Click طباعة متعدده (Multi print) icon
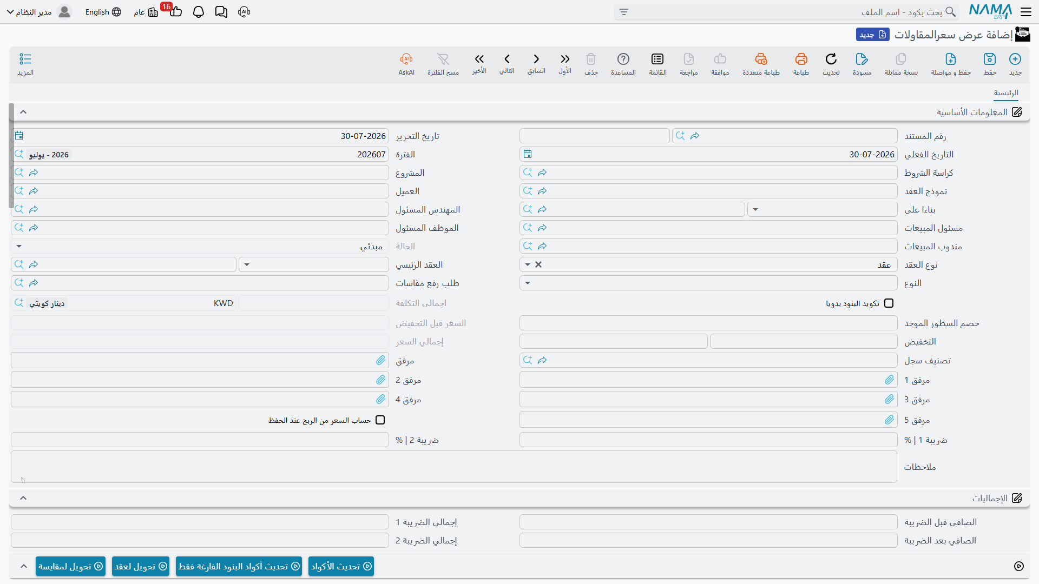This screenshot has height=584, width=1039. pos(761,59)
